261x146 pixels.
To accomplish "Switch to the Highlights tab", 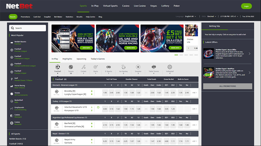I will pos(67,59).
